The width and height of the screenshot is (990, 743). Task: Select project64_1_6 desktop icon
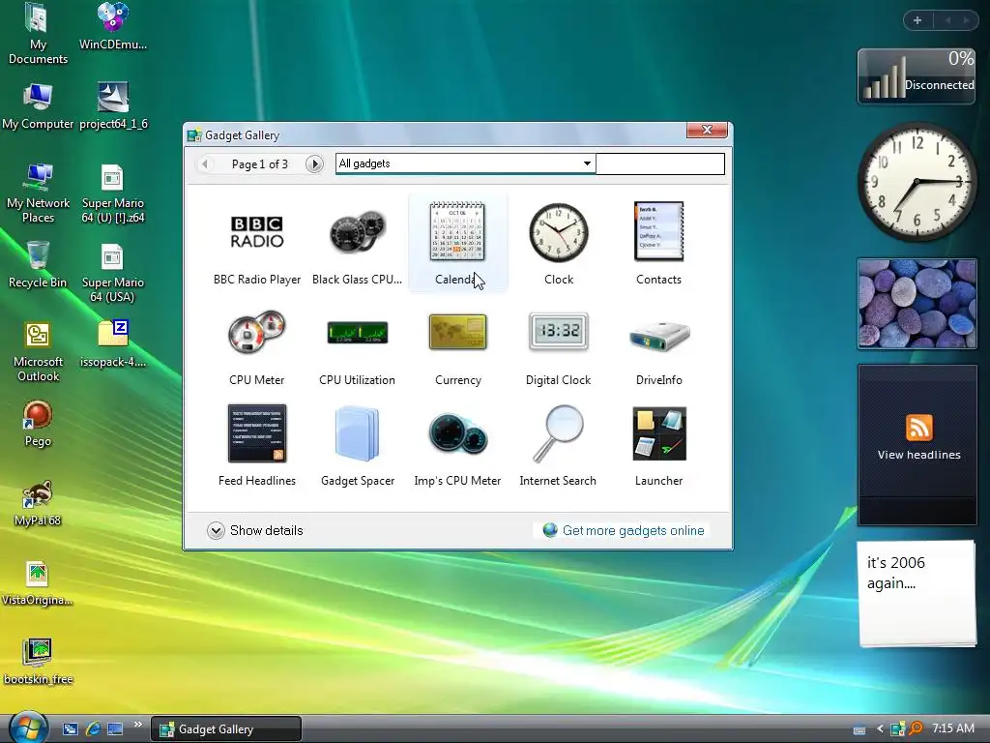pos(113,106)
